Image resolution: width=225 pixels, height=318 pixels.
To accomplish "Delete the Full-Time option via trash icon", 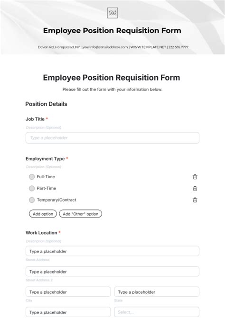I will point(195,177).
